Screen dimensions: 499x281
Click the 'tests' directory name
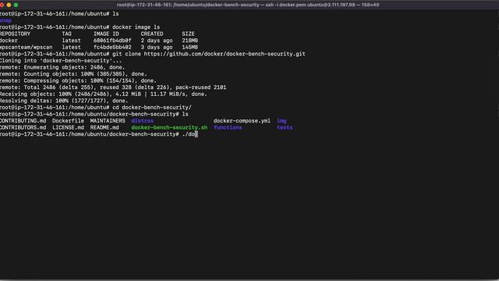(285, 127)
